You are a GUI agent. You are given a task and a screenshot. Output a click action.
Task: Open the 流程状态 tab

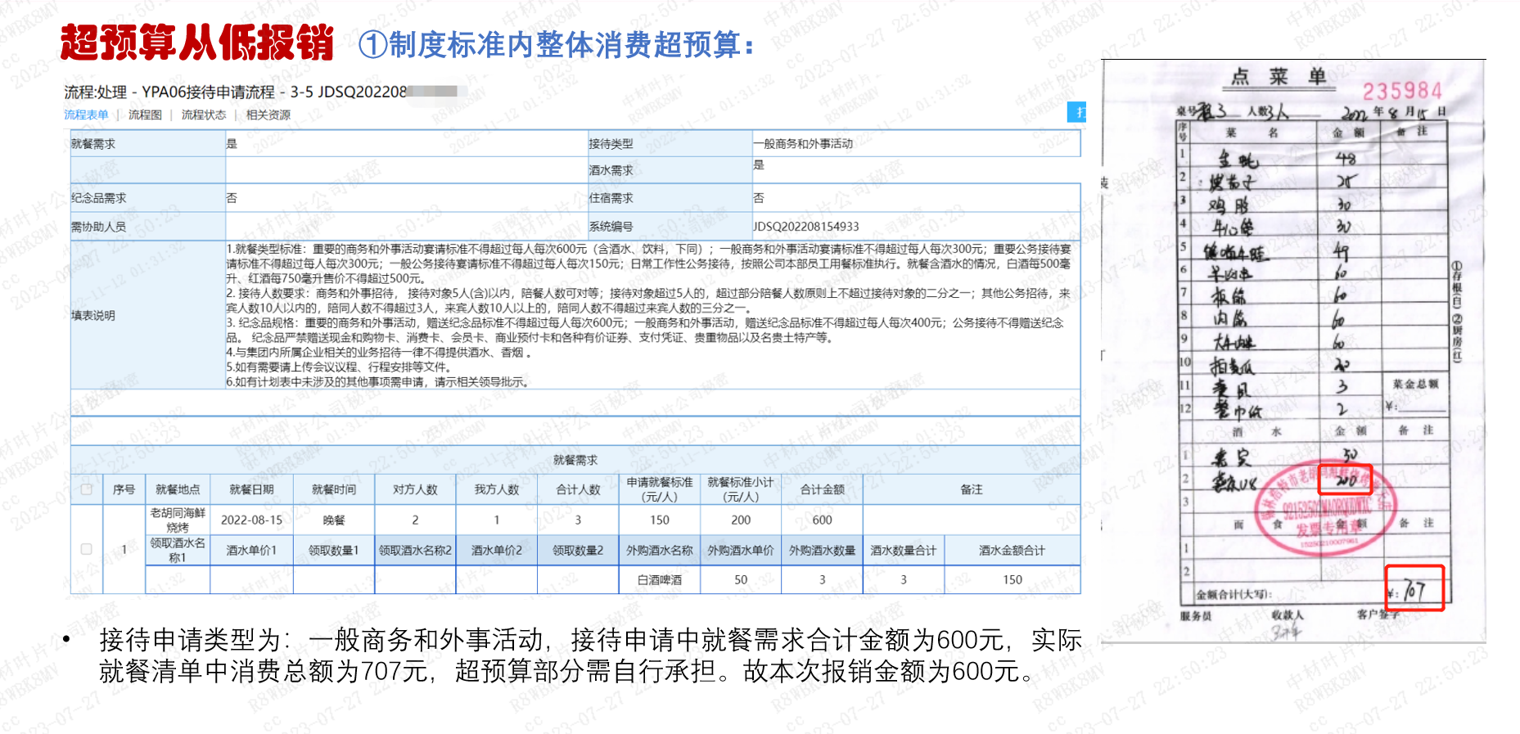tap(204, 115)
